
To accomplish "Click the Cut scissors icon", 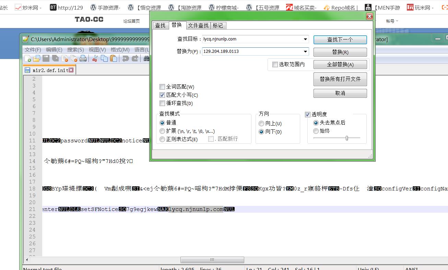I will [95, 59].
